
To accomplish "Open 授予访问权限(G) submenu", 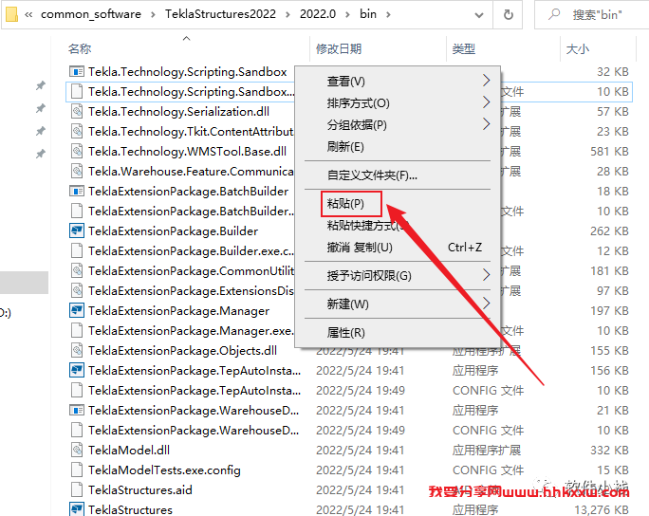I will click(398, 276).
